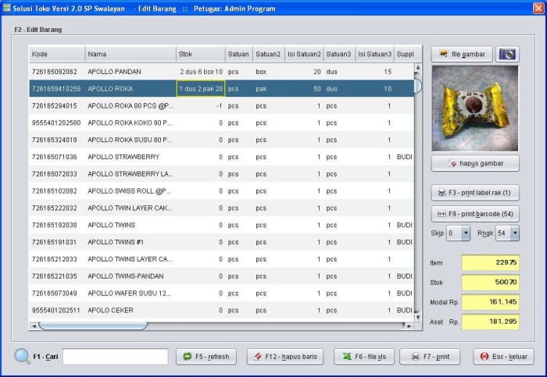
Task: Click the horizontal scrollbar left arrow
Action: pos(34,326)
